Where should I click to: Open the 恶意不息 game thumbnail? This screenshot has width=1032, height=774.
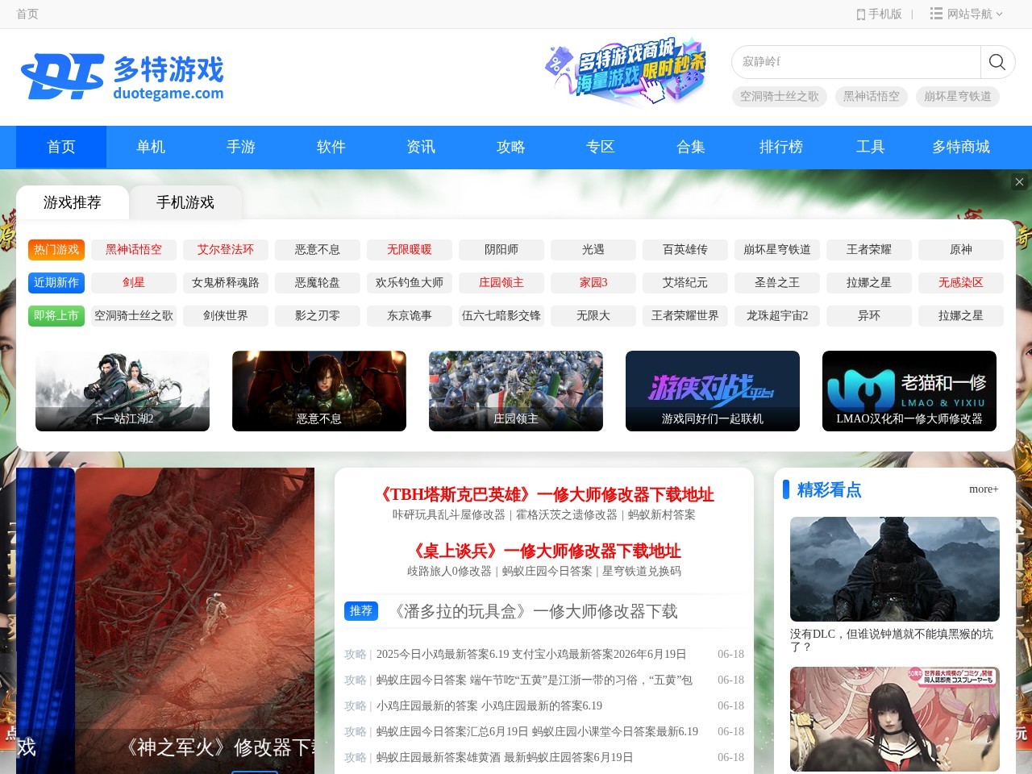319,391
